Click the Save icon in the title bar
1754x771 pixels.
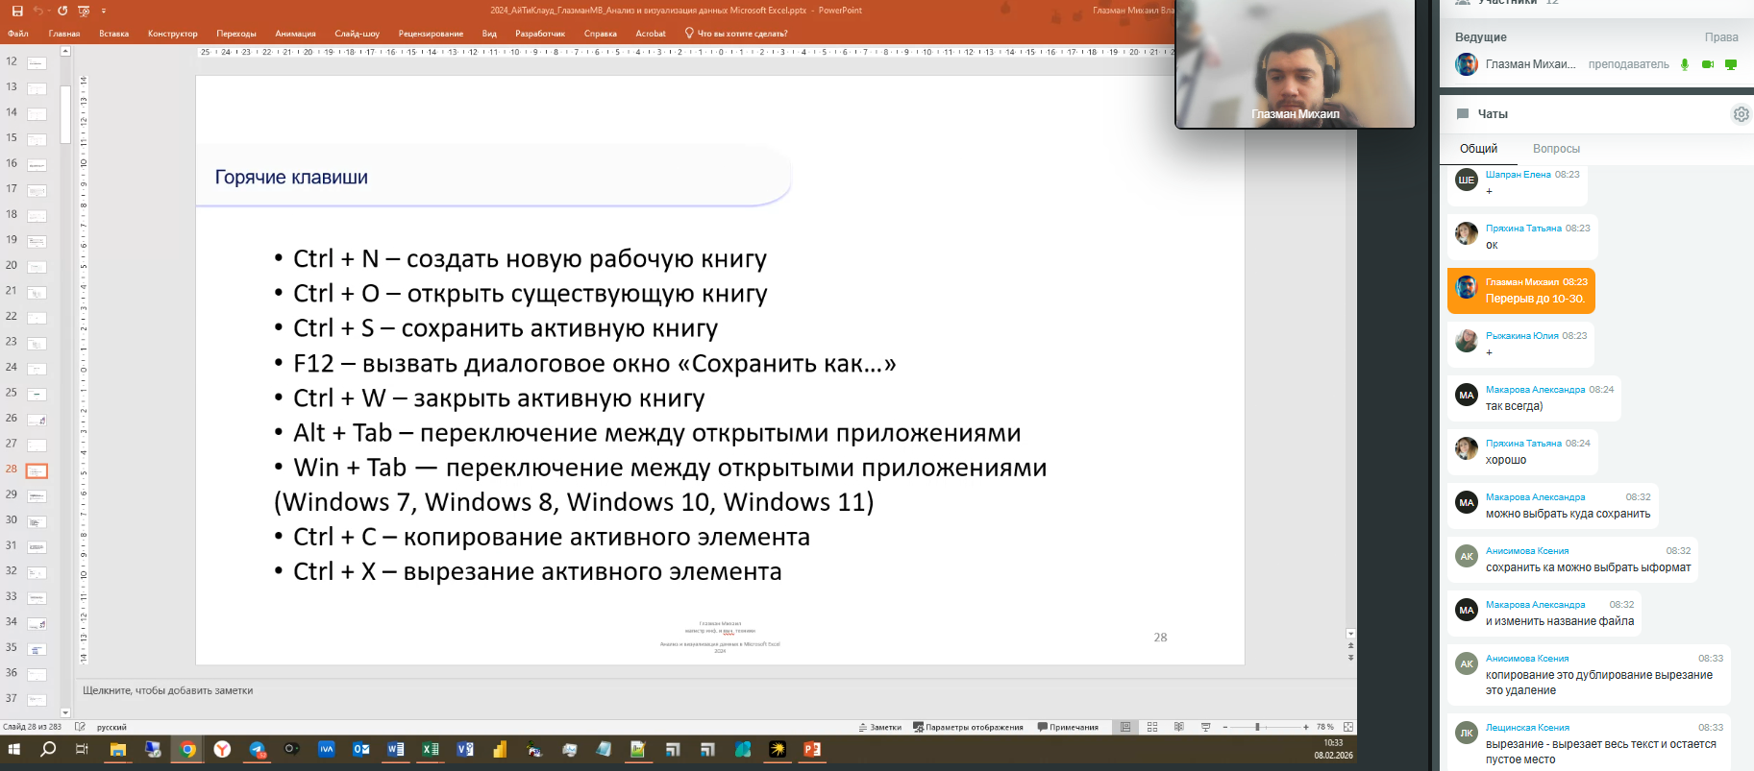pos(17,11)
